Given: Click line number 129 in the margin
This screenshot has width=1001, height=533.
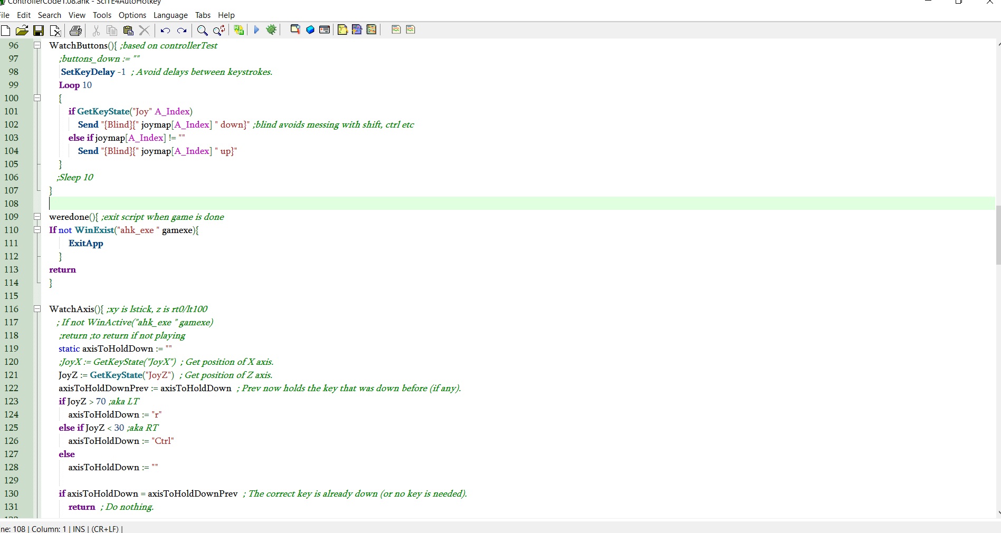Looking at the screenshot, I should click(11, 480).
